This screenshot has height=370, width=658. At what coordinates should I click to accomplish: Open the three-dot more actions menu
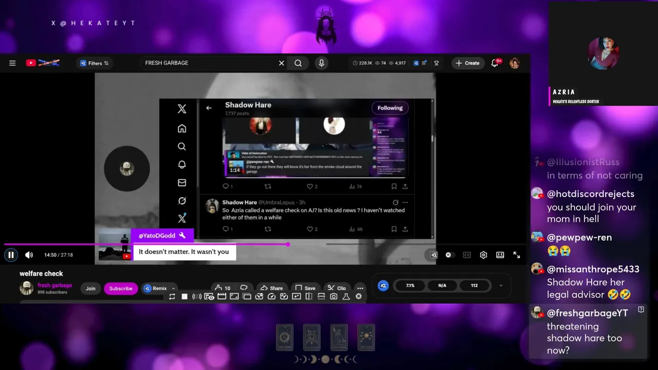point(360,288)
